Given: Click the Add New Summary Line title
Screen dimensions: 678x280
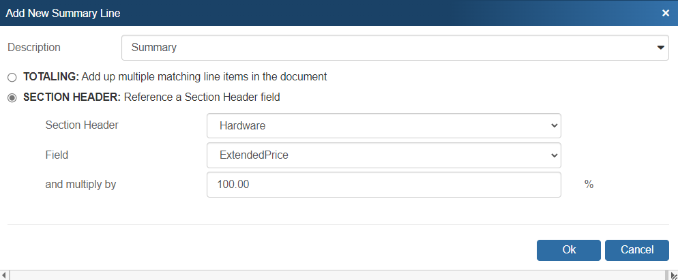Looking at the screenshot, I should [63, 12].
